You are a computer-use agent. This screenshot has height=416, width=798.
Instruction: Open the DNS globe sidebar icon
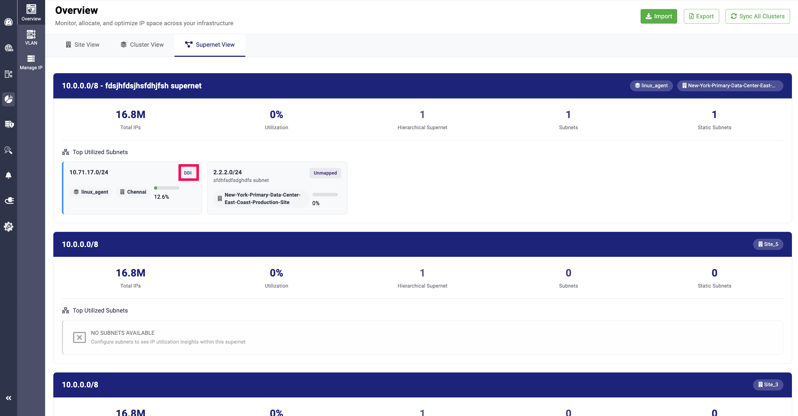tap(8, 48)
